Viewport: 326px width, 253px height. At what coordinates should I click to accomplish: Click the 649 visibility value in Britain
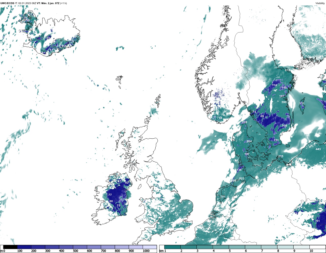tap(170, 187)
